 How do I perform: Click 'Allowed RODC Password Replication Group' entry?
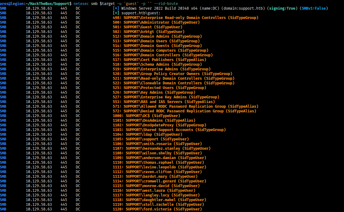186,106
